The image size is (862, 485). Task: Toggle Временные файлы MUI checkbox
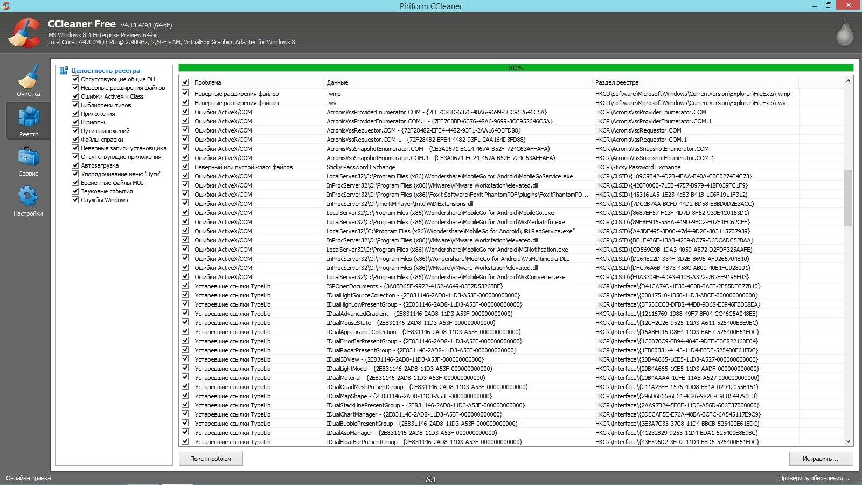pyautogui.click(x=75, y=183)
